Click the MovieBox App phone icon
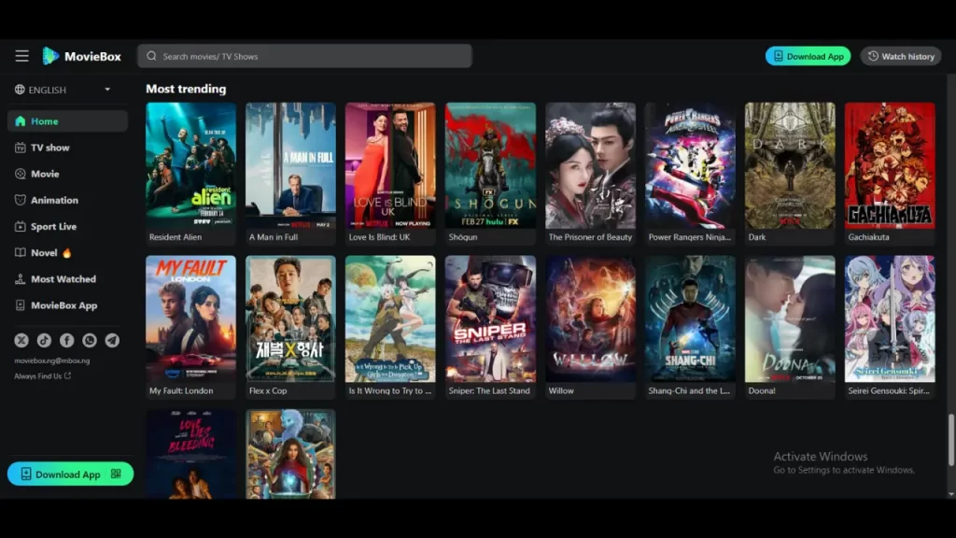The width and height of the screenshot is (956, 538). point(21,305)
